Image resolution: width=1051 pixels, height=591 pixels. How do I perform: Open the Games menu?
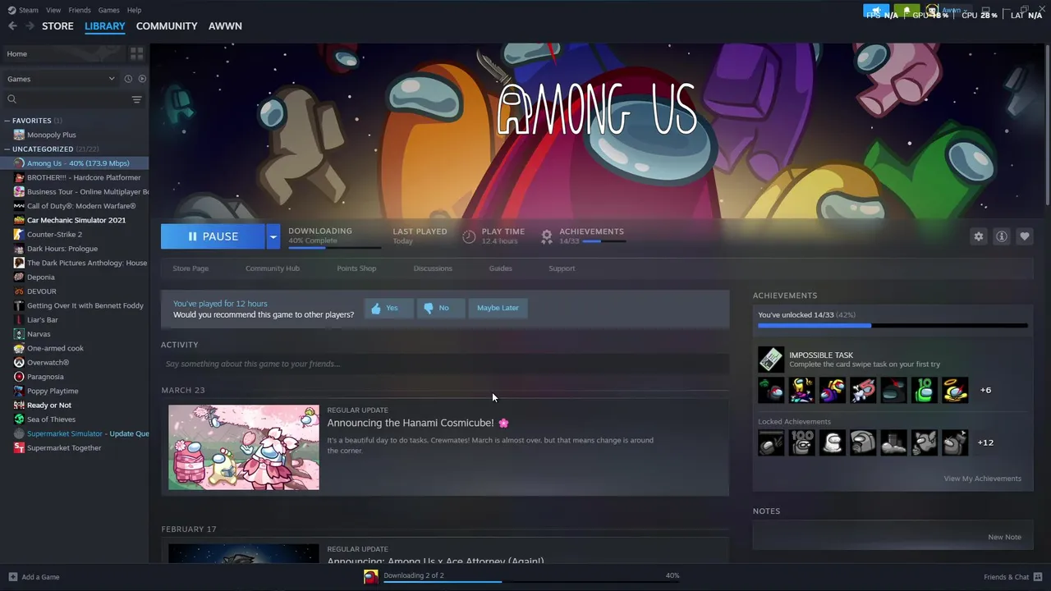click(108, 10)
